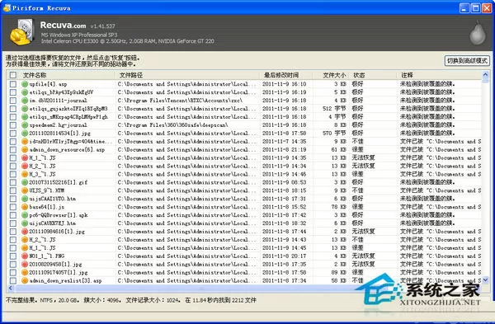Click horizontal scrollbar left arrow
This screenshot has height=324, width=495.
pos(11,288)
